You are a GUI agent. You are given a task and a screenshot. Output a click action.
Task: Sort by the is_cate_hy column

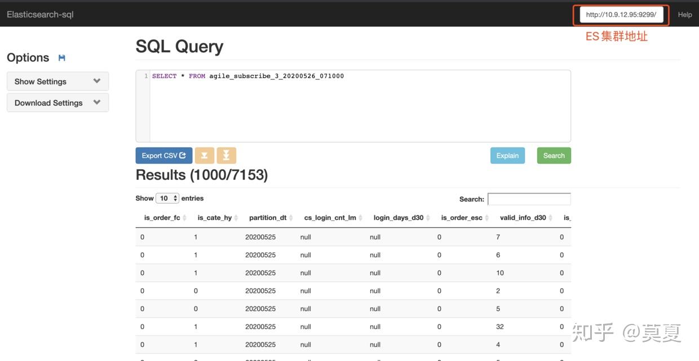click(x=218, y=218)
